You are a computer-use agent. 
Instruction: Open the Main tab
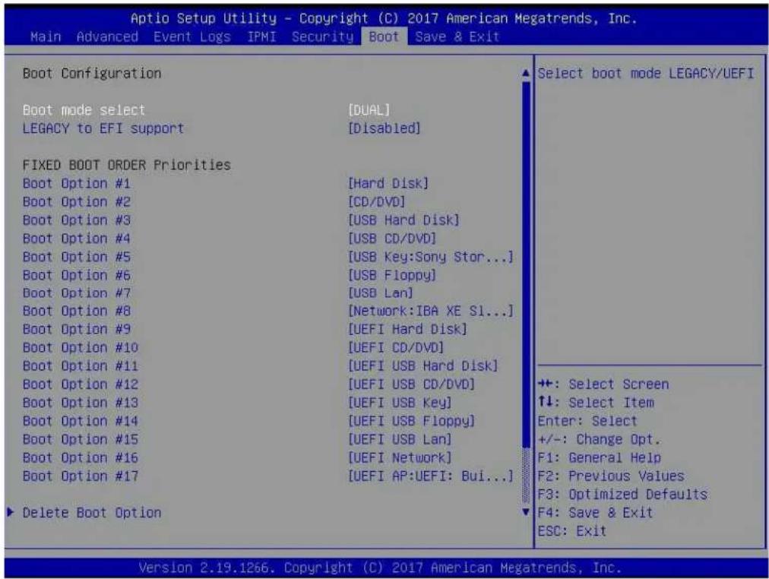pyautogui.click(x=46, y=36)
